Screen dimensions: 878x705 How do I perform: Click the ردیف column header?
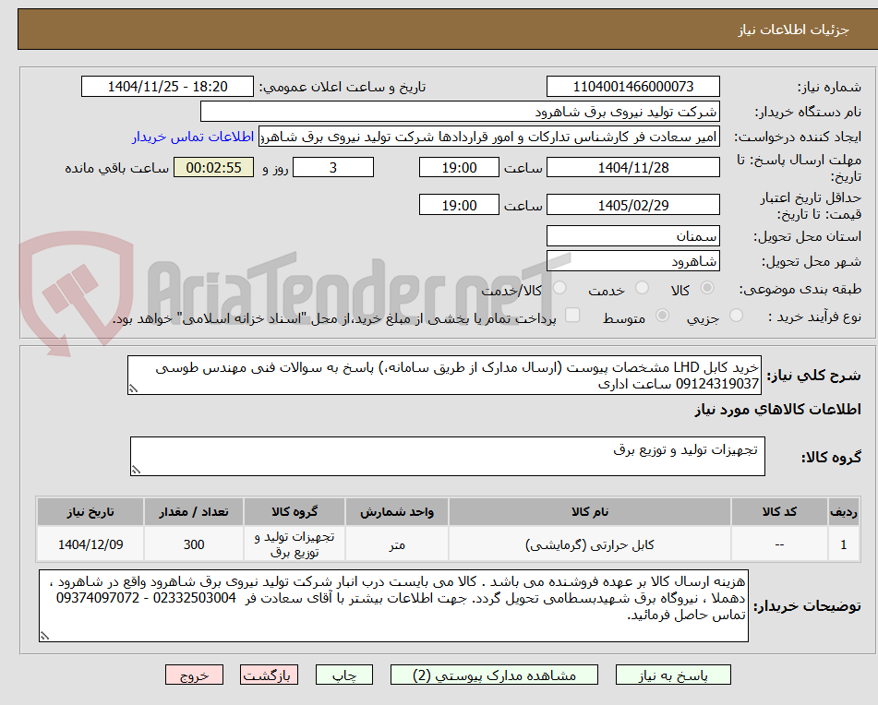[x=844, y=512]
